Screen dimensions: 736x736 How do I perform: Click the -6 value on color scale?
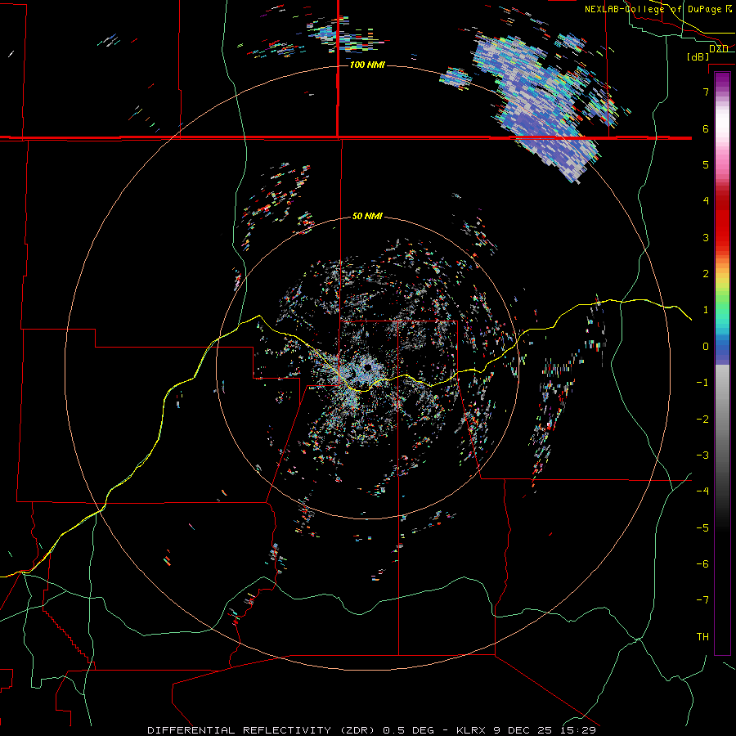point(702,564)
